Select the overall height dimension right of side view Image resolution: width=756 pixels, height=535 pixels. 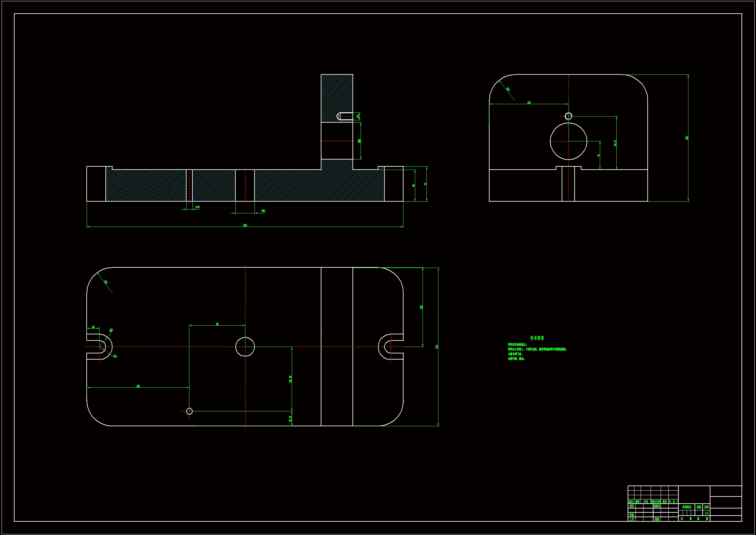pyautogui.click(x=687, y=138)
